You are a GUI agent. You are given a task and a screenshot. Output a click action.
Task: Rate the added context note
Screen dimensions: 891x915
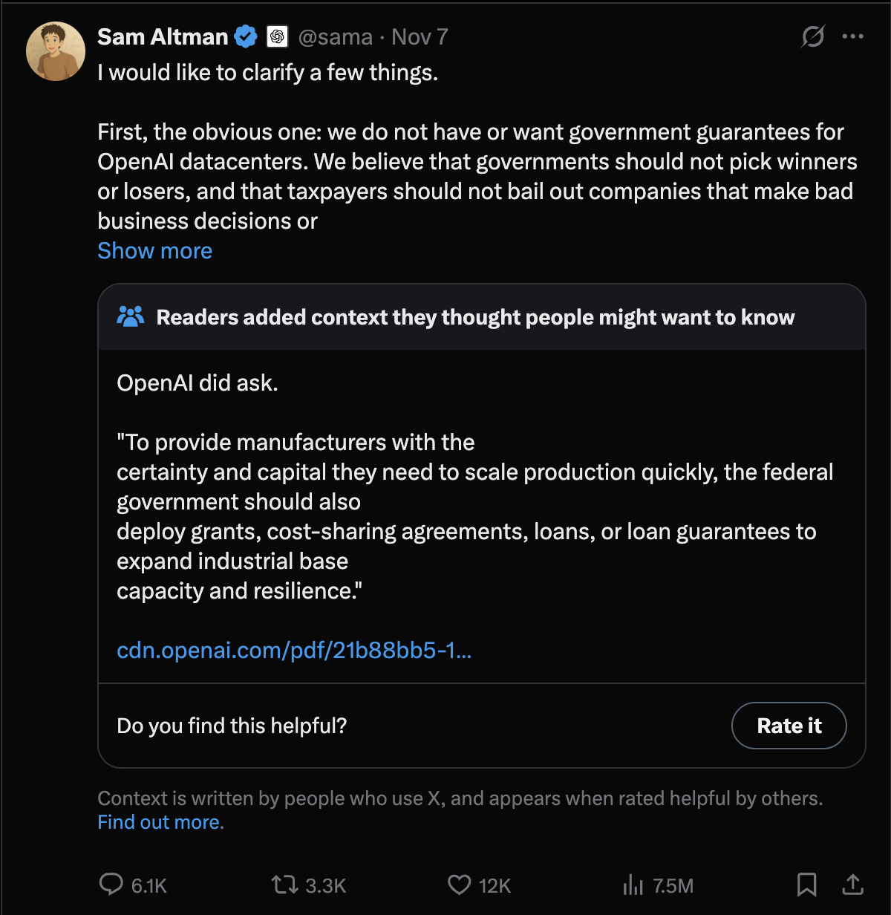(789, 726)
